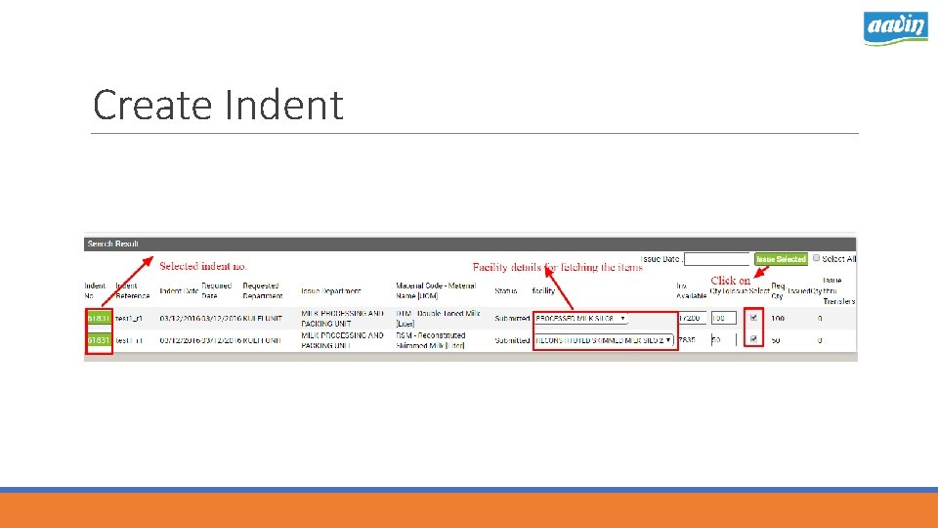This screenshot has height=528, width=938.
Task: Click 'DTM - Double Toned Milk [Liter]' cell
Action: click(438, 319)
